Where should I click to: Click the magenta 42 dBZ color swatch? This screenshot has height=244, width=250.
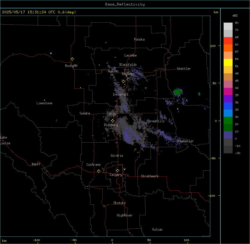tap(228, 91)
